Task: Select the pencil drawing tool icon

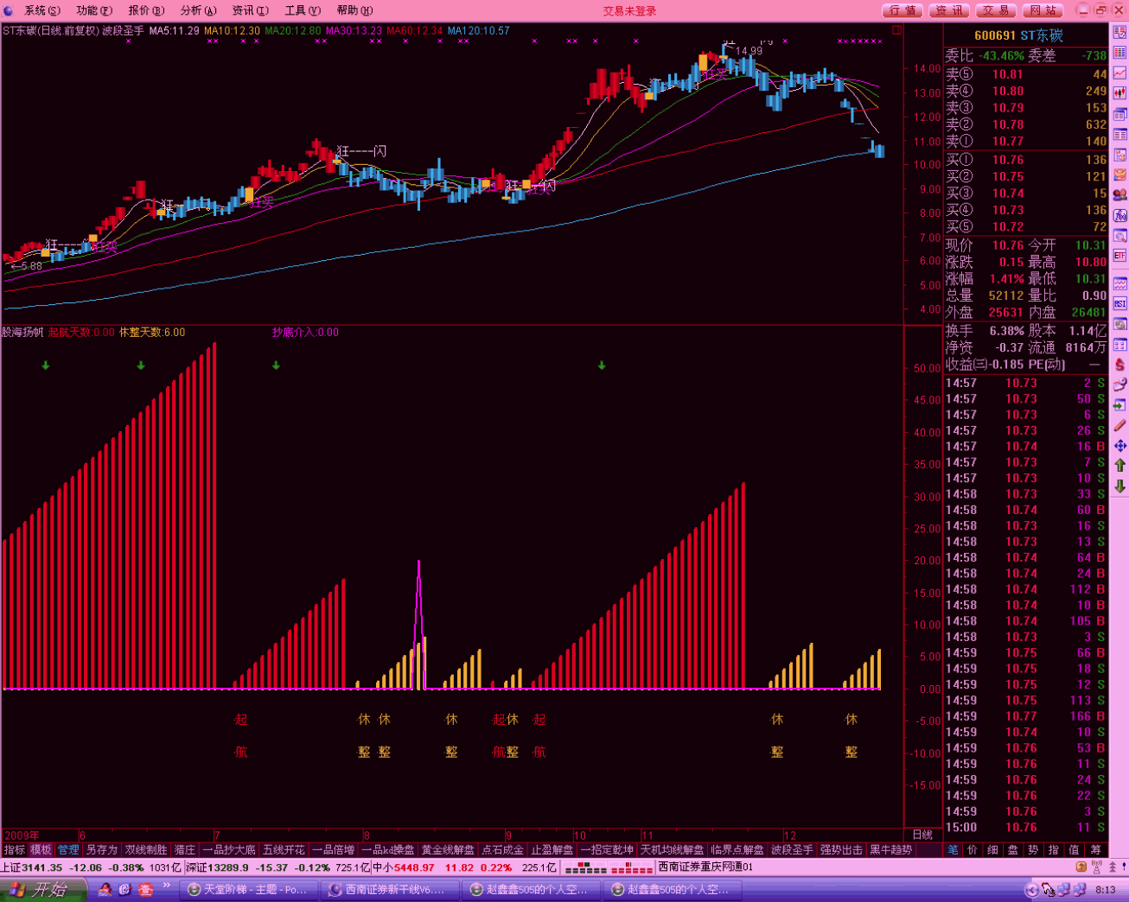Action: [x=1119, y=426]
